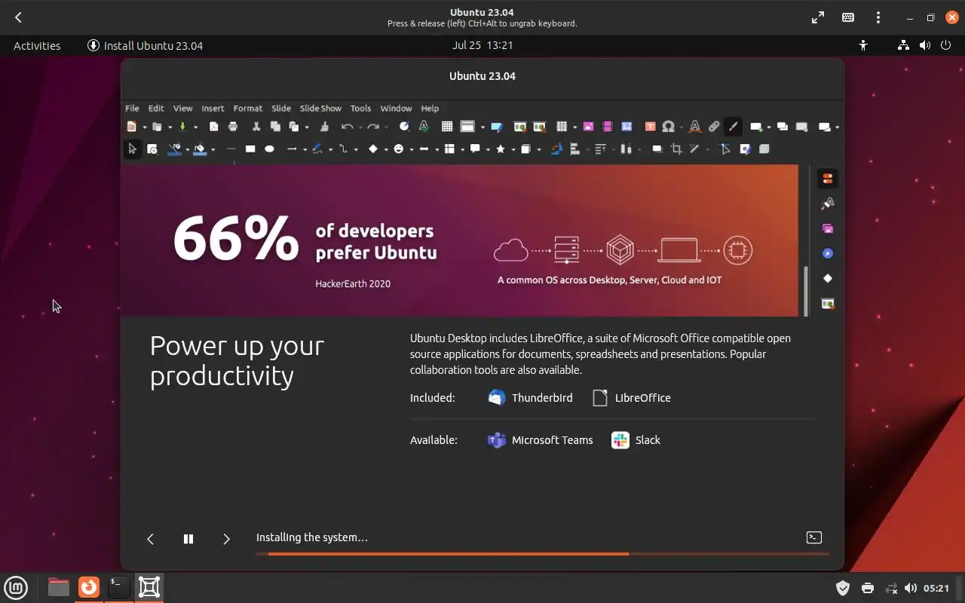Image resolution: width=965 pixels, height=603 pixels.
Task: Click the Export as PDF icon
Action: click(214, 127)
